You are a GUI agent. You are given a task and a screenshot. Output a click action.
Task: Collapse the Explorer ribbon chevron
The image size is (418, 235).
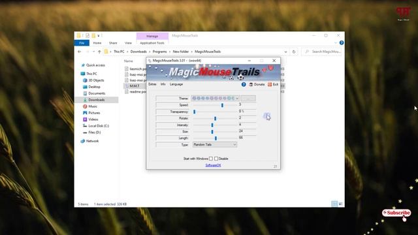336,42
